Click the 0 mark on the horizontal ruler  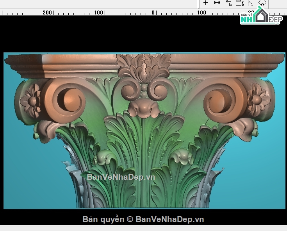pos(153,13)
